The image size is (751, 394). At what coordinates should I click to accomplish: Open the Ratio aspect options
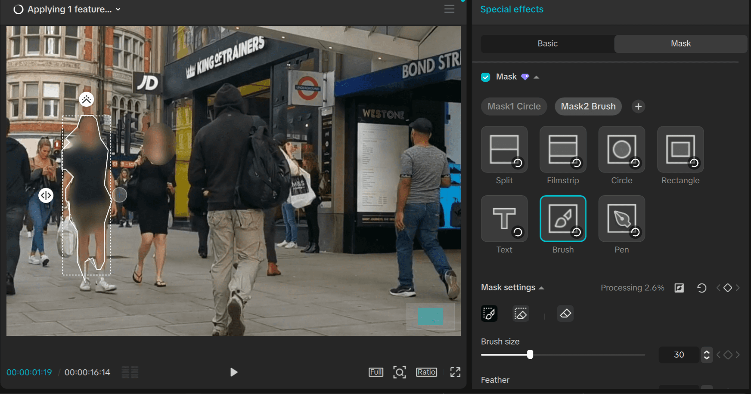click(426, 372)
